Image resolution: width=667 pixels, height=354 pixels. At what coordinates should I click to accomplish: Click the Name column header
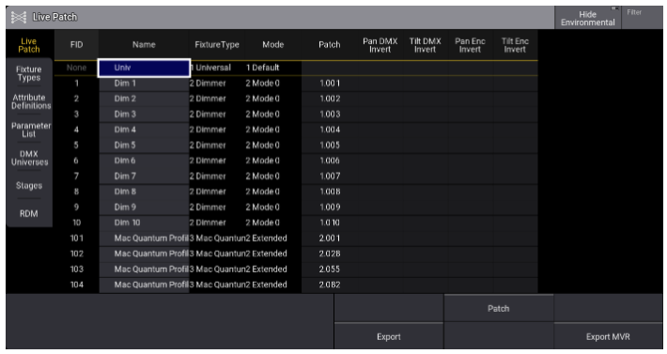pos(144,45)
